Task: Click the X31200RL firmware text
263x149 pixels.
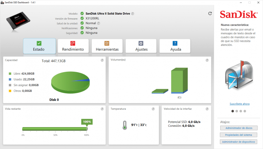Action: pyautogui.click(x=92, y=18)
